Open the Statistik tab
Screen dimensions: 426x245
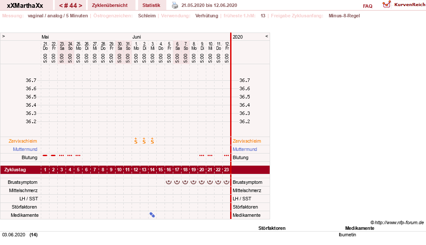[151, 5]
